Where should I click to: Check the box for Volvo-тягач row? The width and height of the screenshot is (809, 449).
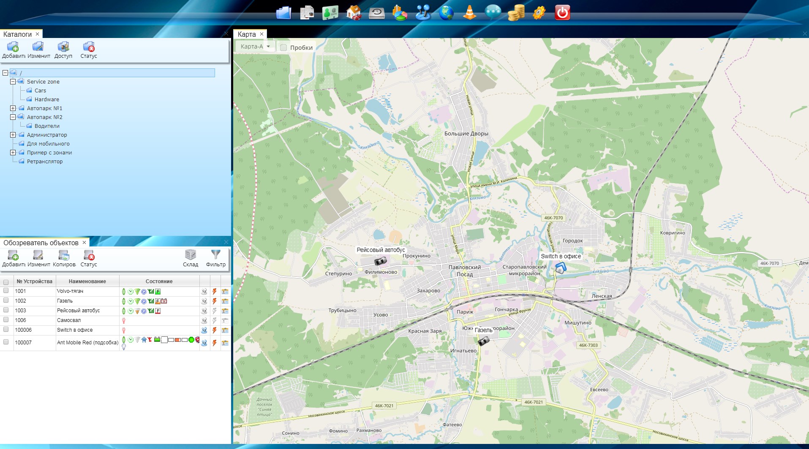6,291
